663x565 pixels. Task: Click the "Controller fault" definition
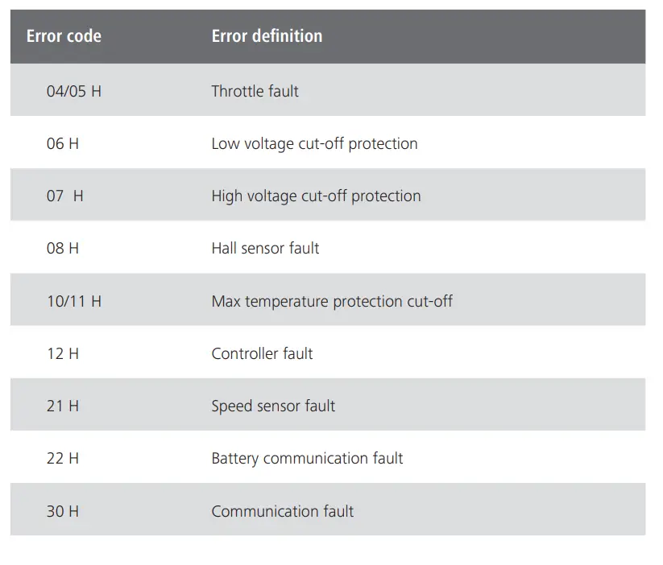262,354
